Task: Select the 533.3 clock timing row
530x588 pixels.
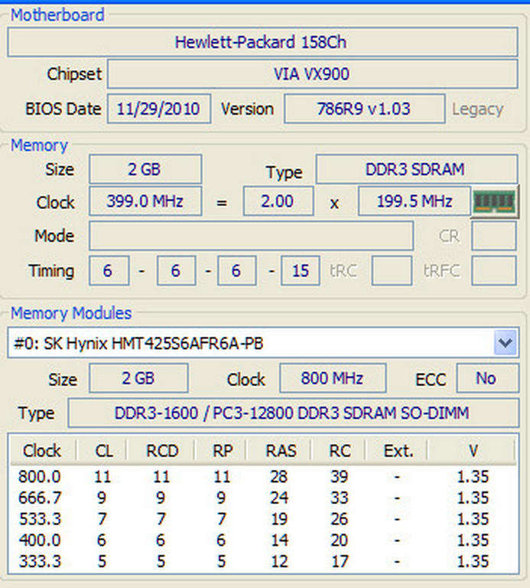Action: click(263, 519)
